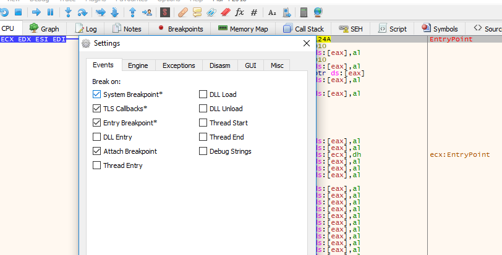
Task: Click the highlighted 24A address
Action: pos(323,40)
